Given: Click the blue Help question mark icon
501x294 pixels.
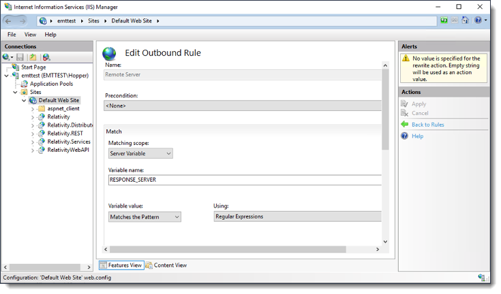Looking at the screenshot, I should pos(404,136).
